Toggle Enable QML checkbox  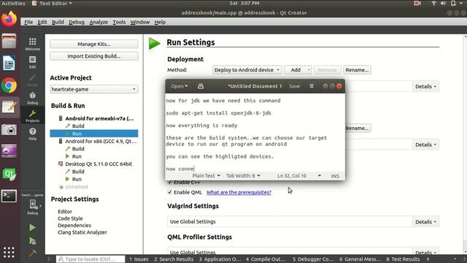pyautogui.click(x=170, y=192)
